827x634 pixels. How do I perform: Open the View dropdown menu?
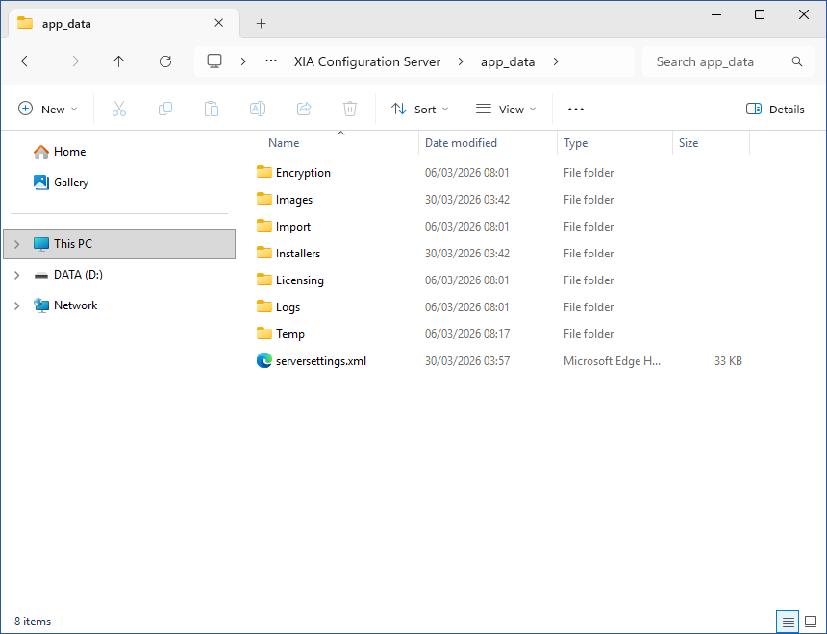506,110
